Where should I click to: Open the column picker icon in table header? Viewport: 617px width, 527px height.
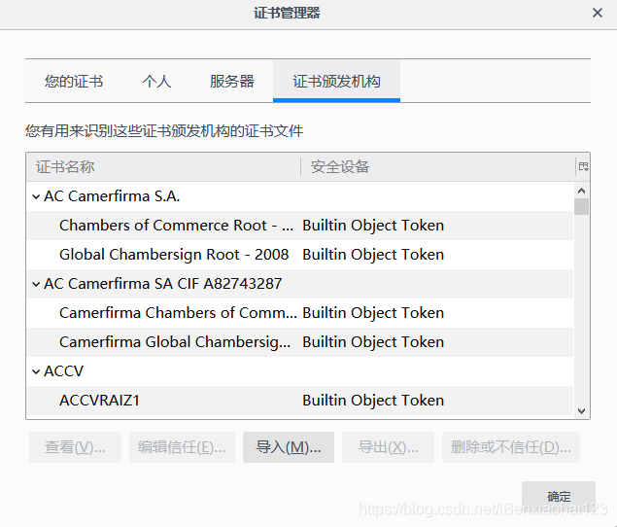click(x=583, y=166)
